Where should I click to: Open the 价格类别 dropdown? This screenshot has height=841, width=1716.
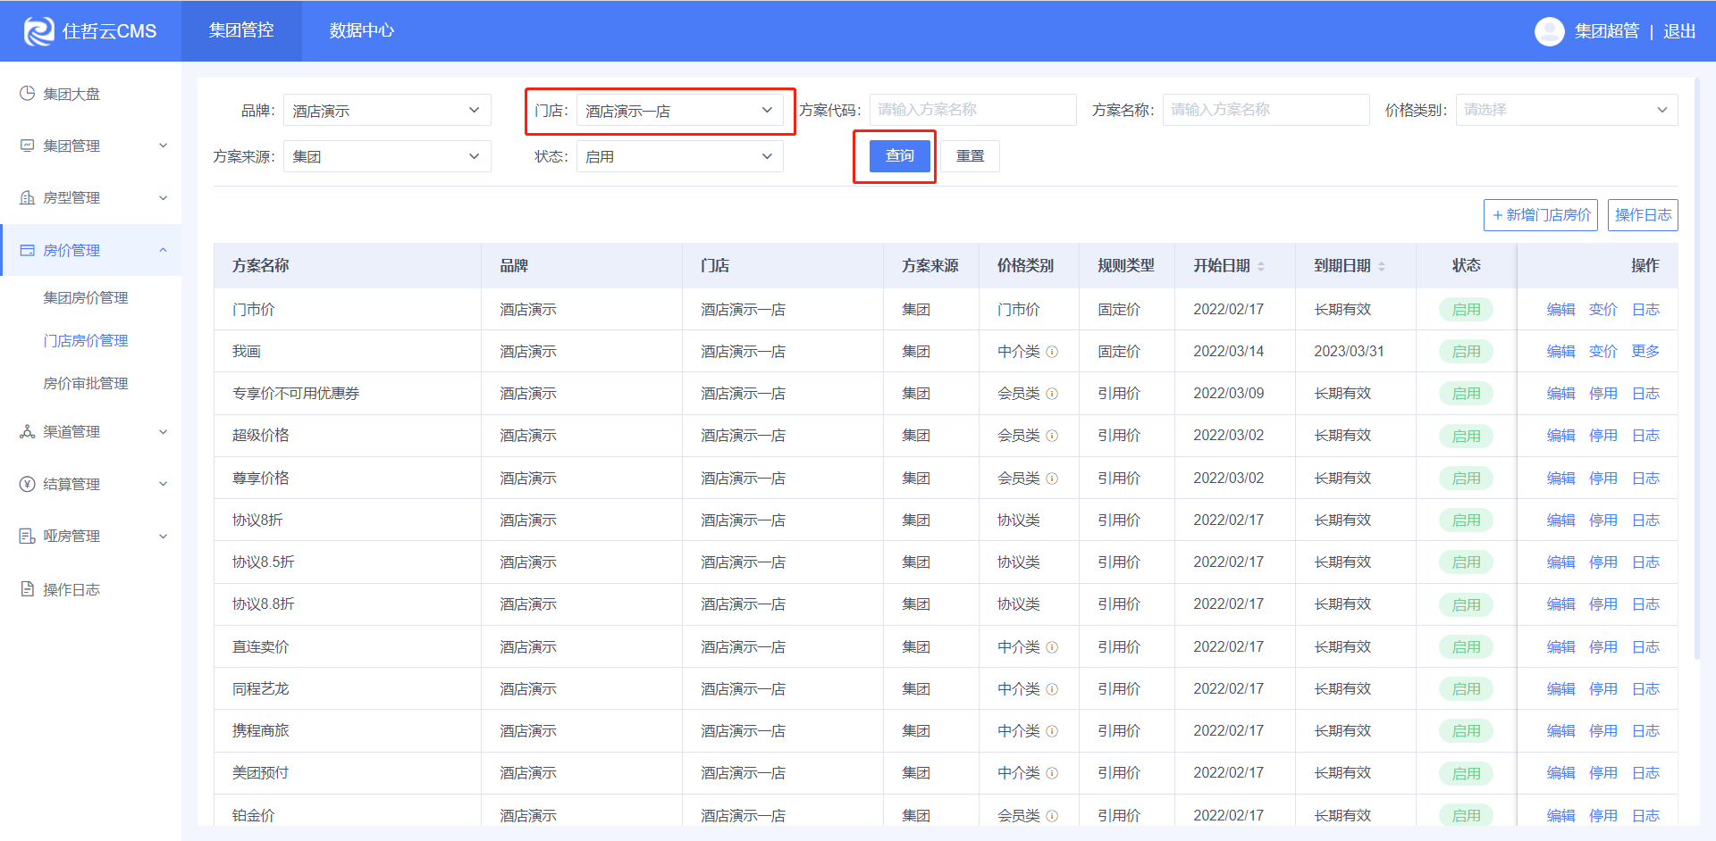pyautogui.click(x=1567, y=110)
